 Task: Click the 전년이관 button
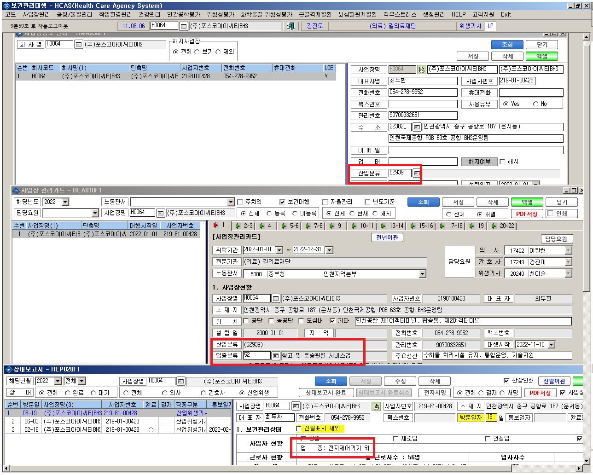(x=387, y=238)
